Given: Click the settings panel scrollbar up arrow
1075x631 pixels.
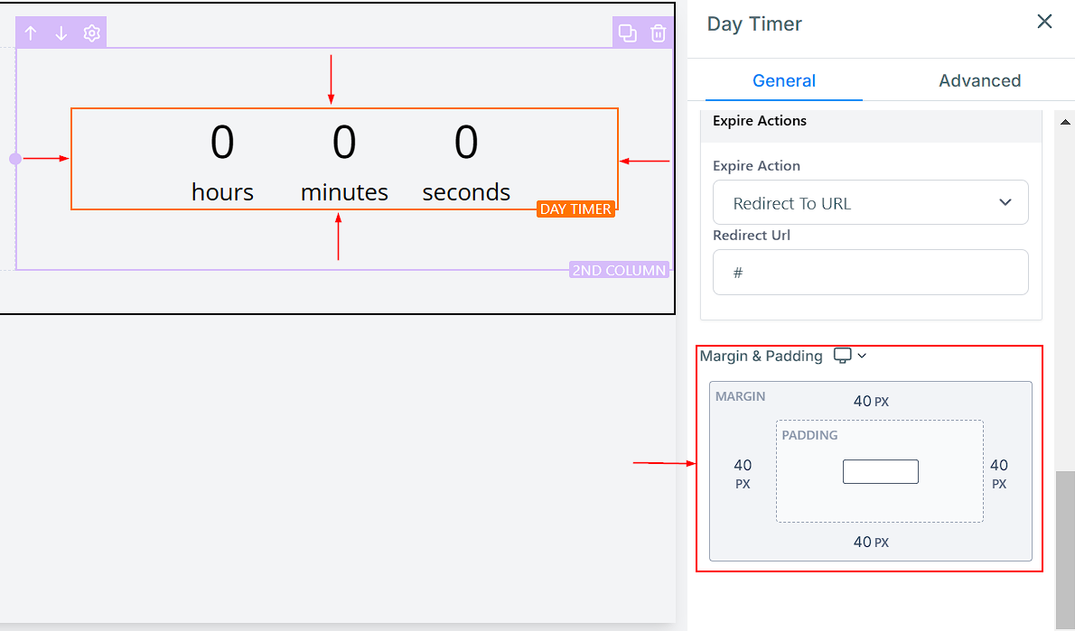Looking at the screenshot, I should (1065, 121).
